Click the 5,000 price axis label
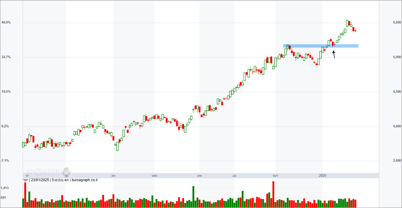This screenshot has width=402, height=208. [x=397, y=57]
